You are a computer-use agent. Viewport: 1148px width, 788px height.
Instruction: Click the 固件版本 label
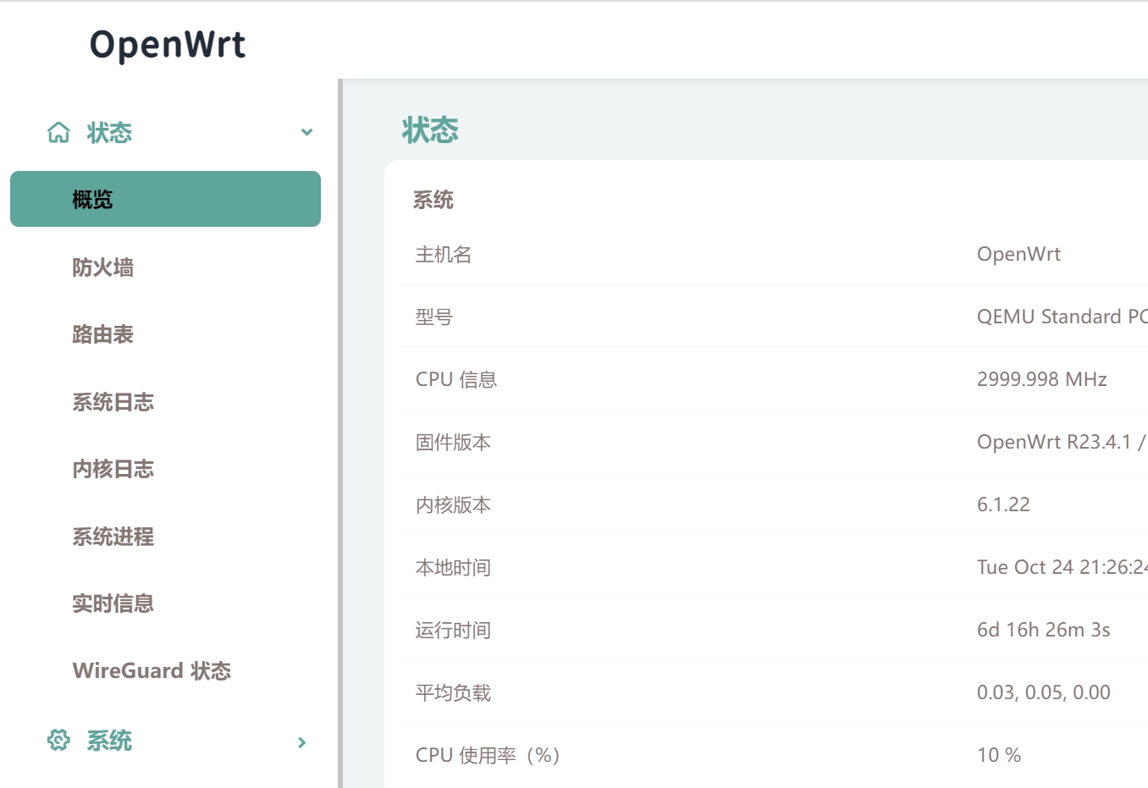tap(453, 442)
